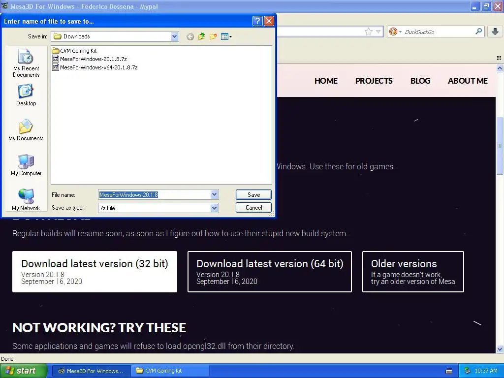Go up one folder level
The height and width of the screenshot is (378, 504).
[201, 36]
